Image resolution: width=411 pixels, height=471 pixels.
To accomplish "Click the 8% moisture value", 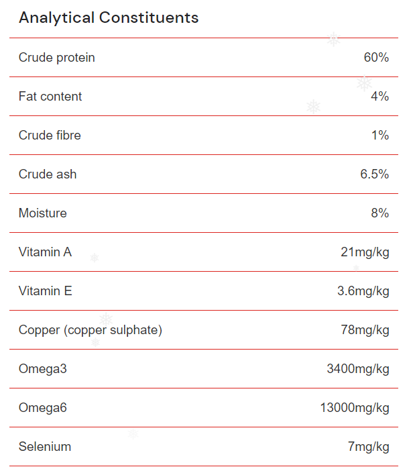I will [379, 213].
